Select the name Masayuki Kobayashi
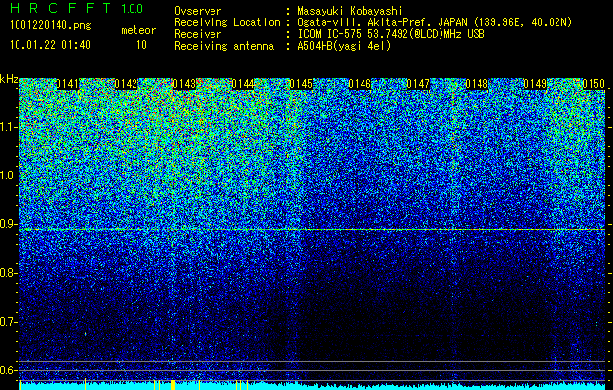This screenshot has width=613, height=390. click(x=349, y=11)
